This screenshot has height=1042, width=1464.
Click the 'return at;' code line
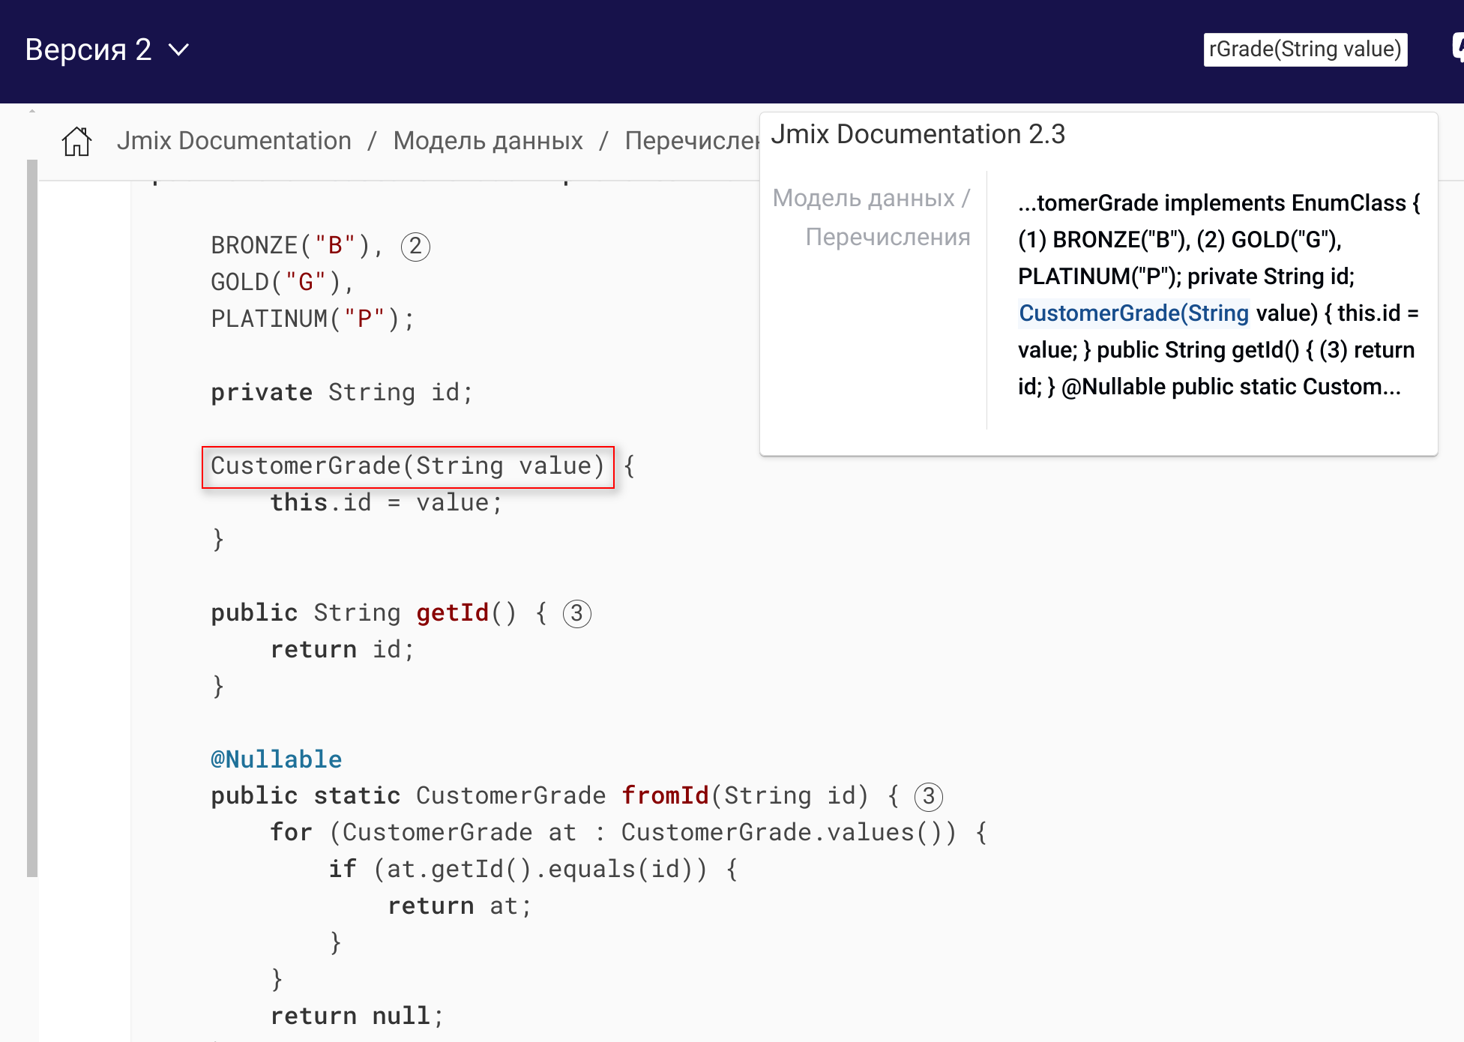(460, 906)
